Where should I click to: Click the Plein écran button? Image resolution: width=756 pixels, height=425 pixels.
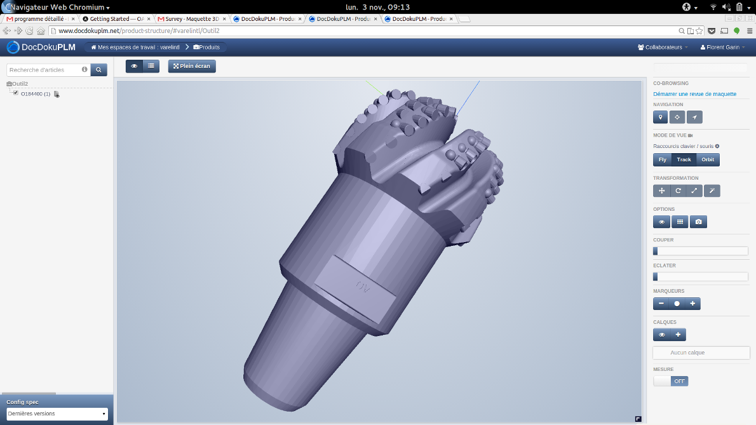[x=192, y=66]
